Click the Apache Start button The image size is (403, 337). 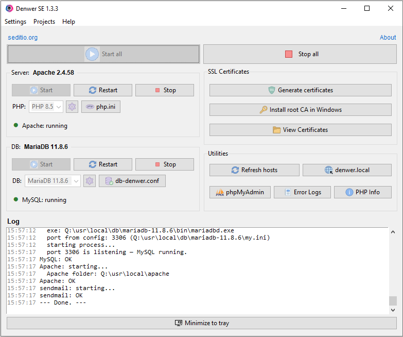41,90
